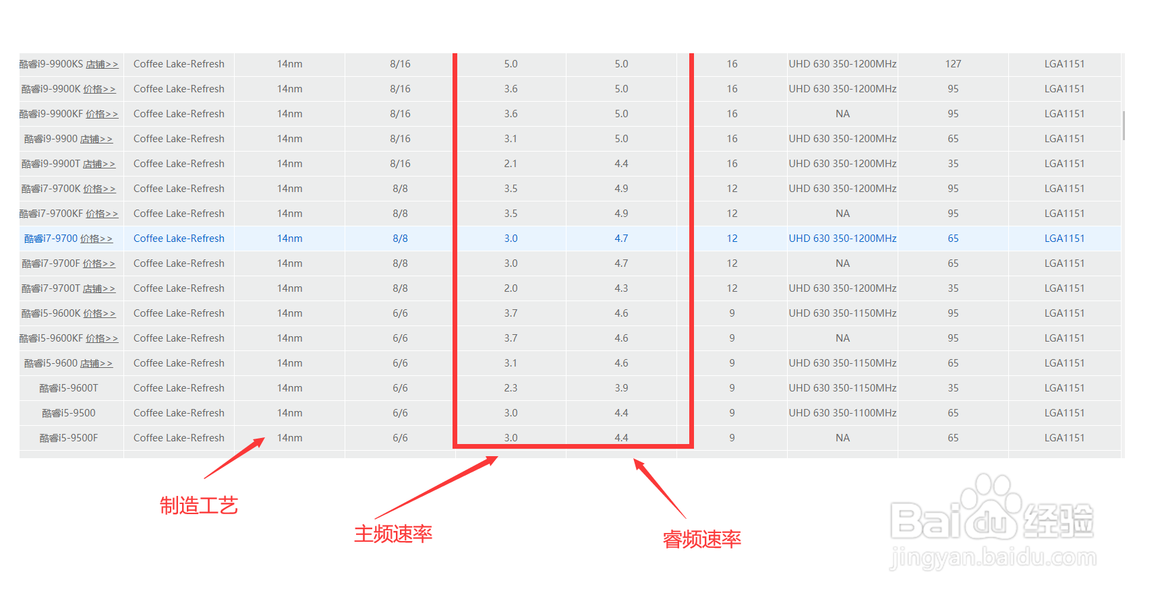1160x597 pixels.
Task: Click the 16 cache value of i9-9900K
Action: pos(732,89)
